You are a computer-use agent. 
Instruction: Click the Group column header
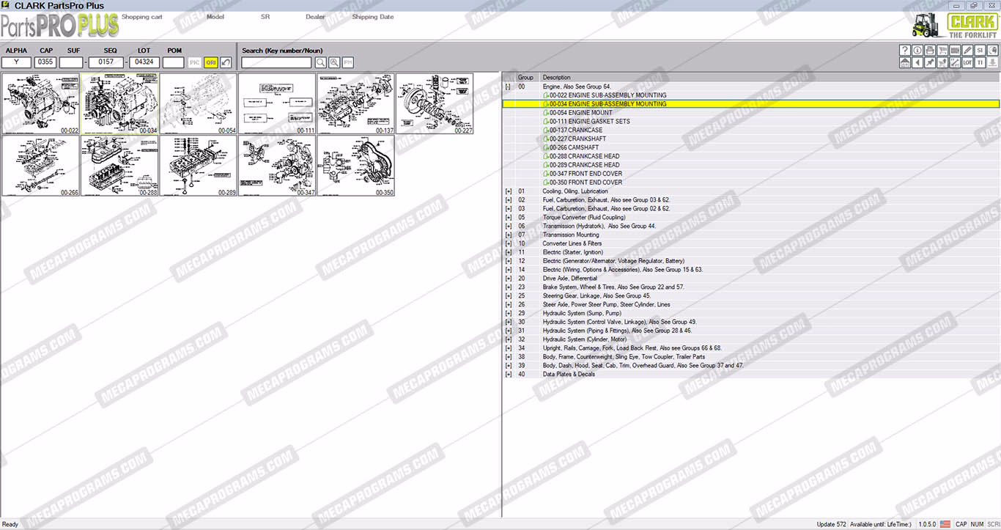[525, 78]
